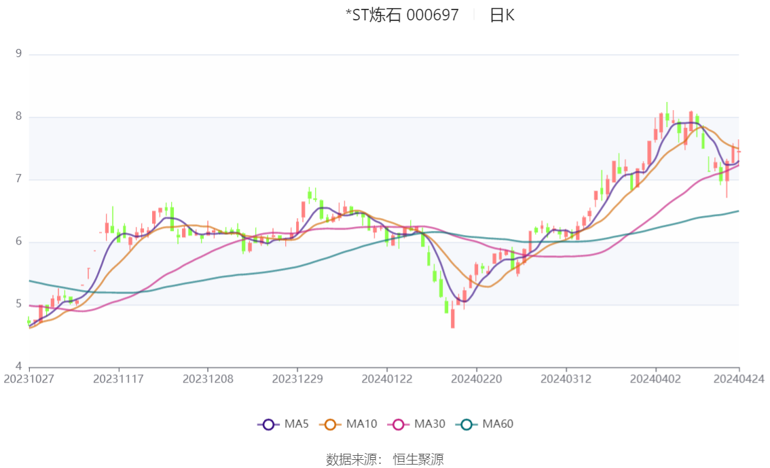Toggle the MA30 legend series
Viewport: 770px width, 468px height.
(416, 425)
